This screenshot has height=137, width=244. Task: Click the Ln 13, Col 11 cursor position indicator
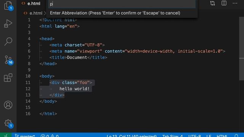pyautogui.click(x=132, y=135)
